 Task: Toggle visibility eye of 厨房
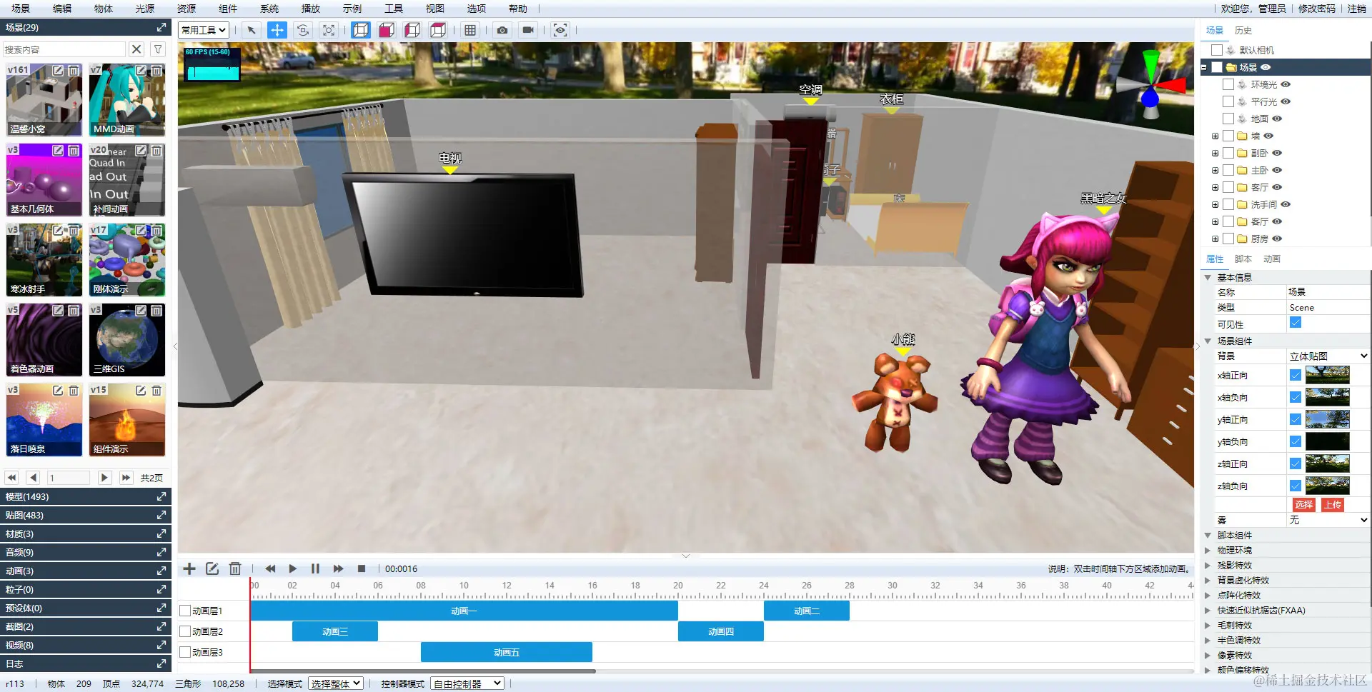pyautogui.click(x=1277, y=239)
